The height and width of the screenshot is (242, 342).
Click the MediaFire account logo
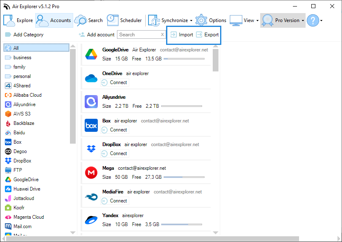pos(91,197)
